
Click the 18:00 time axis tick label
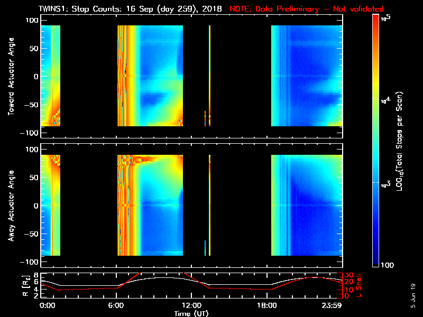click(267, 306)
